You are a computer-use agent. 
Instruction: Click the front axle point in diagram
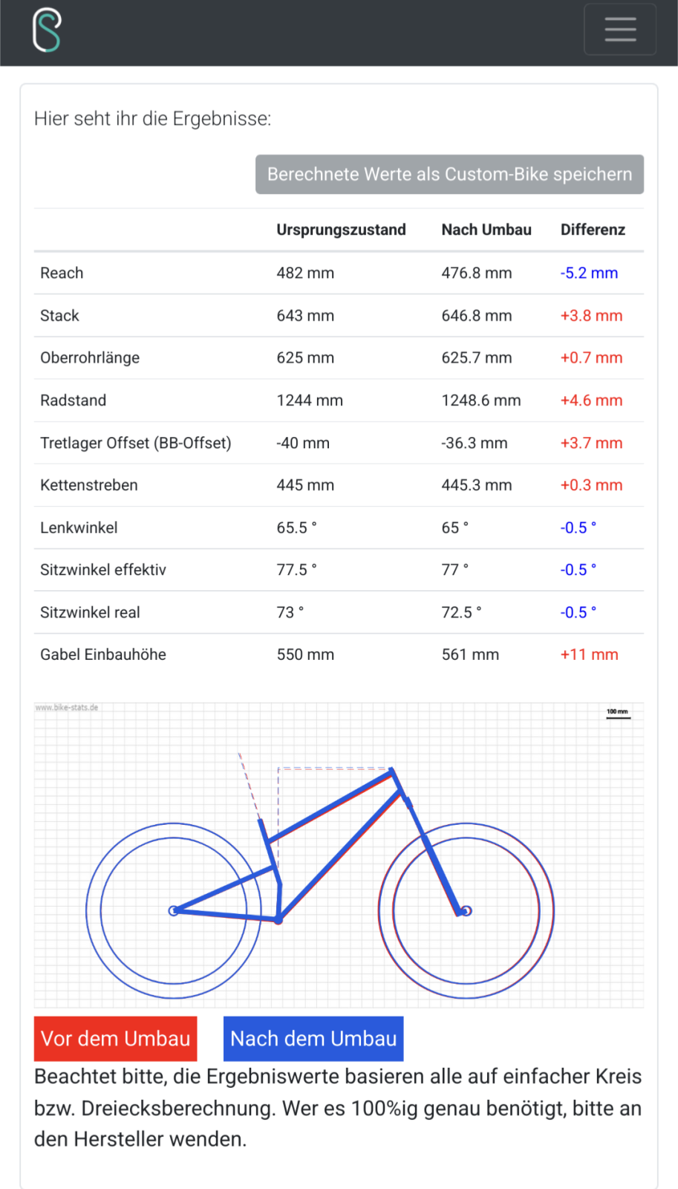tap(466, 911)
